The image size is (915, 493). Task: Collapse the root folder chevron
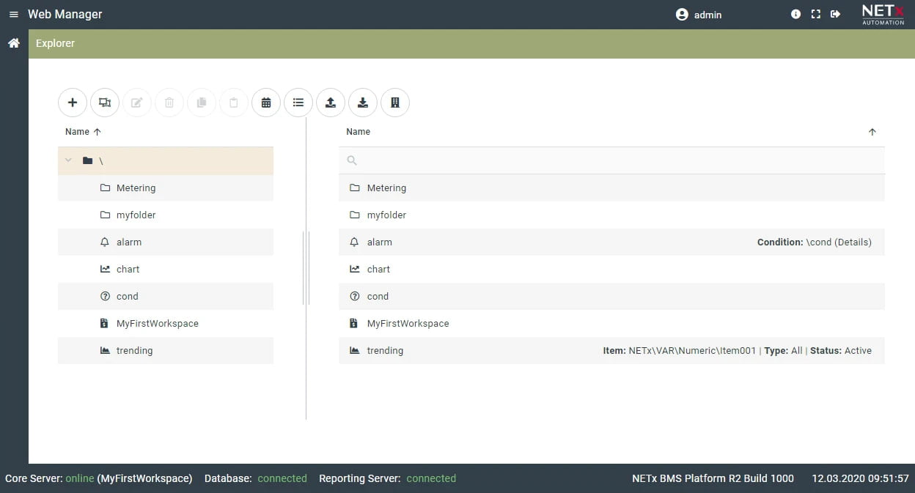click(69, 160)
